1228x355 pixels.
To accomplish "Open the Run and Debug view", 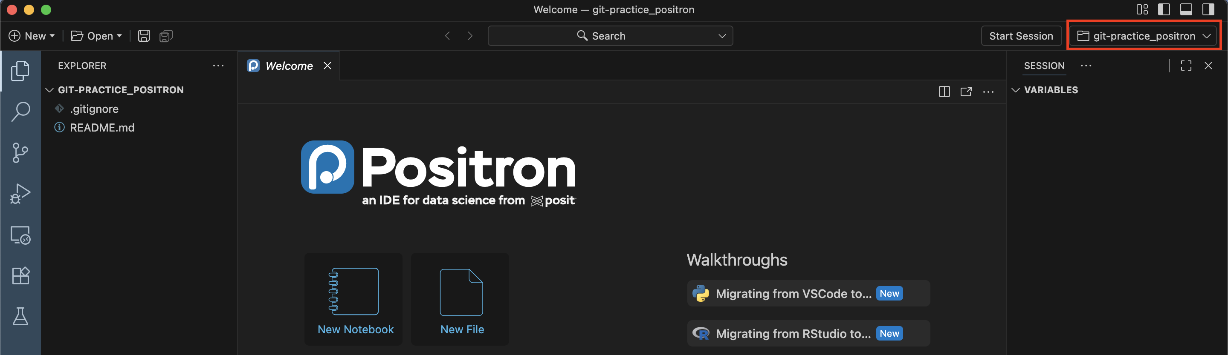I will click(x=20, y=194).
